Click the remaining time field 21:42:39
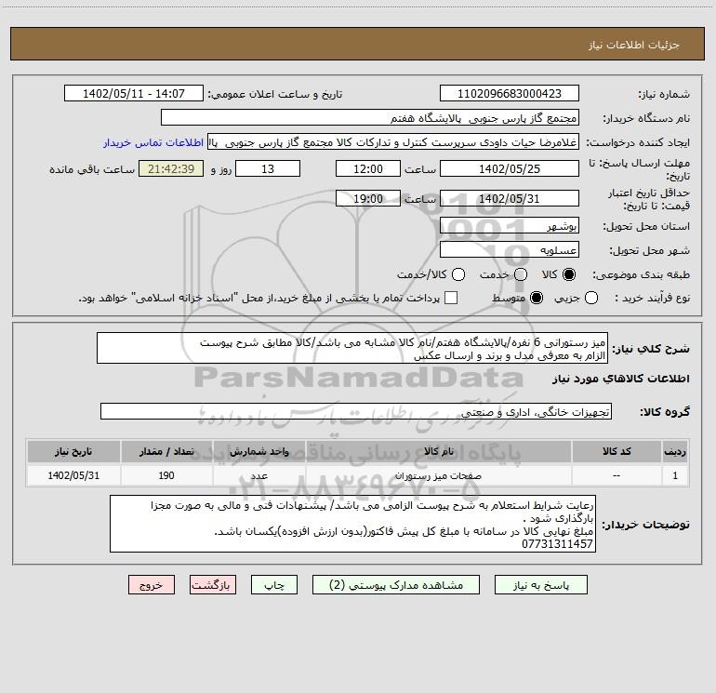The width and height of the screenshot is (716, 693). (x=171, y=168)
